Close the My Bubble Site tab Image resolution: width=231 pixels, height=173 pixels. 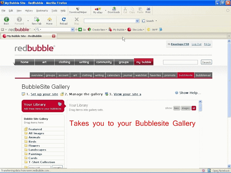(54, 36)
